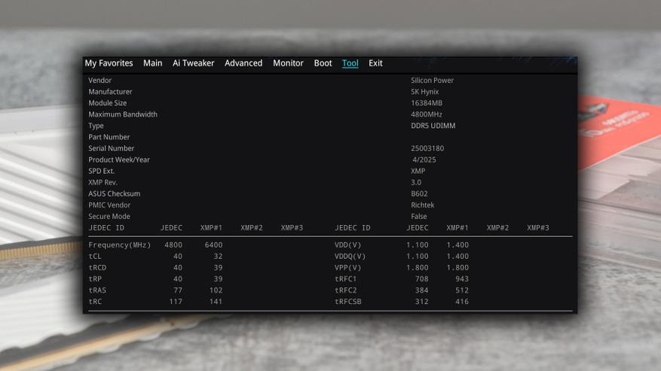
Task: Open the Boot tab
Action: click(x=323, y=63)
